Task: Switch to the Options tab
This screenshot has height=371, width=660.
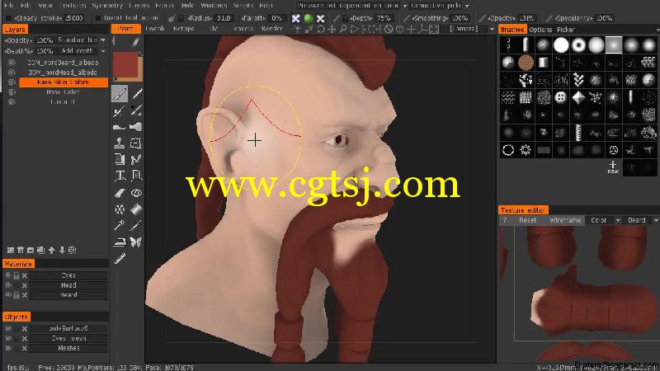Action: [x=540, y=30]
